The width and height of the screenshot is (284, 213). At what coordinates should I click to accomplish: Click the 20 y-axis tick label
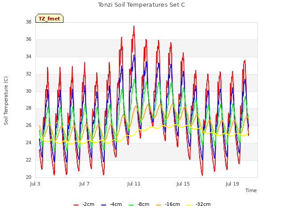point(28,177)
